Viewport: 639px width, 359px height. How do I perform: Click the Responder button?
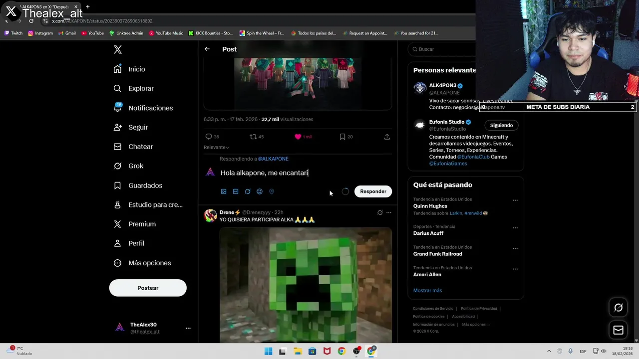pyautogui.click(x=373, y=191)
